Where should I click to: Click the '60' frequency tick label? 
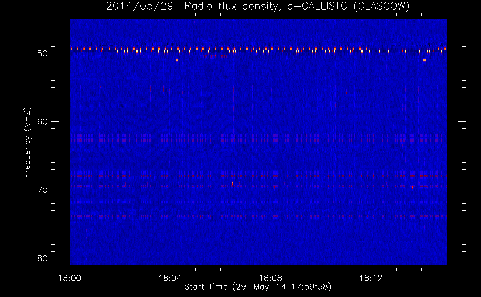point(43,122)
